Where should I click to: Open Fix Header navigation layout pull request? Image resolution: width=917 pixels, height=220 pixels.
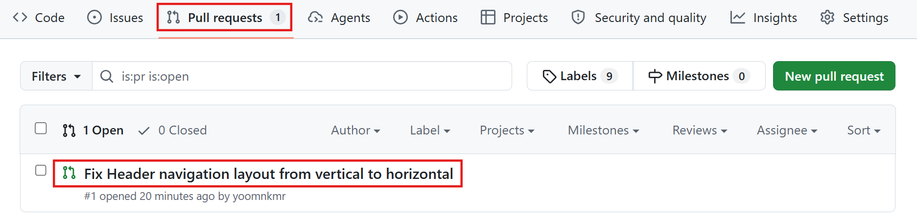268,174
